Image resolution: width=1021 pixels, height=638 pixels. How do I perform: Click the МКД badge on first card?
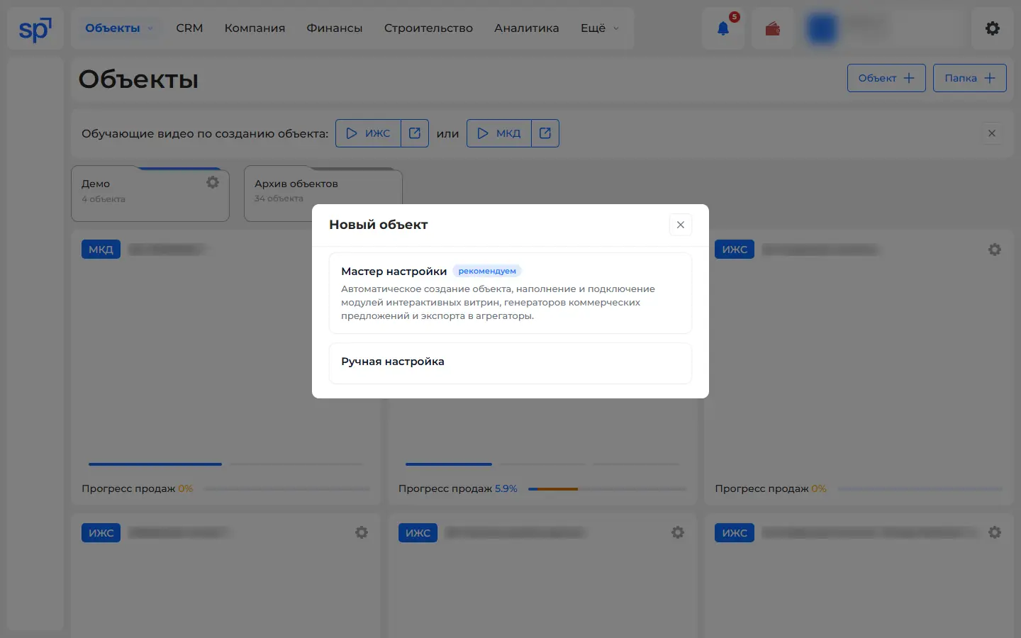pyautogui.click(x=101, y=250)
